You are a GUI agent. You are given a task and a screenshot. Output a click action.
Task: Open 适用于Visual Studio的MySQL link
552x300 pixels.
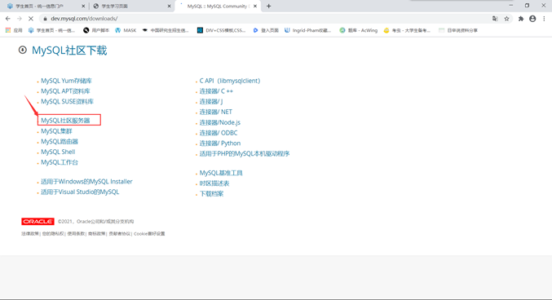pyautogui.click(x=80, y=192)
